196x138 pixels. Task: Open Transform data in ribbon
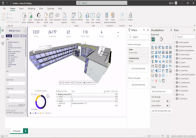[x=73, y=18]
